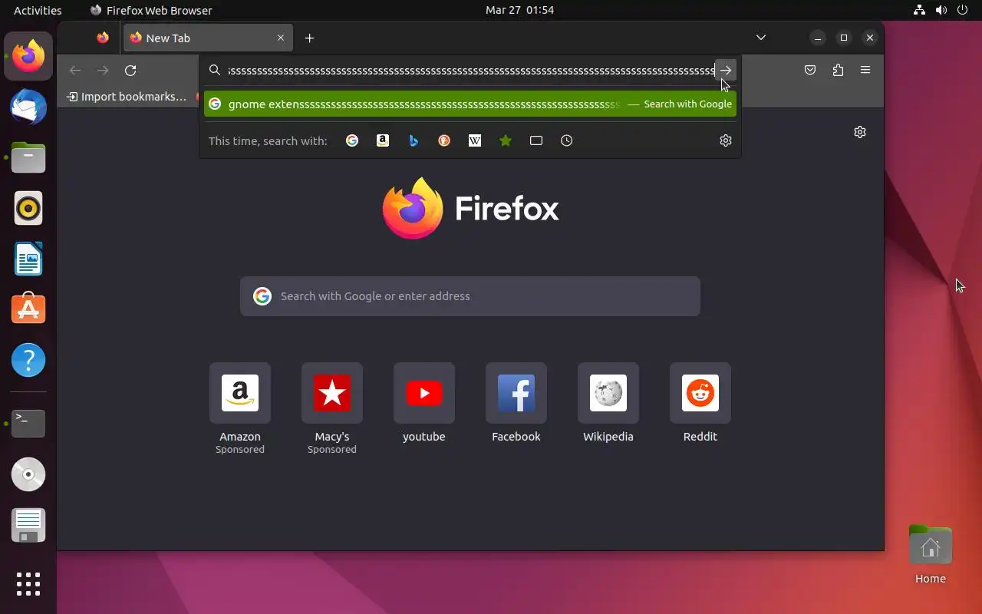Open new tab personalize gear icon
Screen dimensions: 982x614
tap(860, 132)
